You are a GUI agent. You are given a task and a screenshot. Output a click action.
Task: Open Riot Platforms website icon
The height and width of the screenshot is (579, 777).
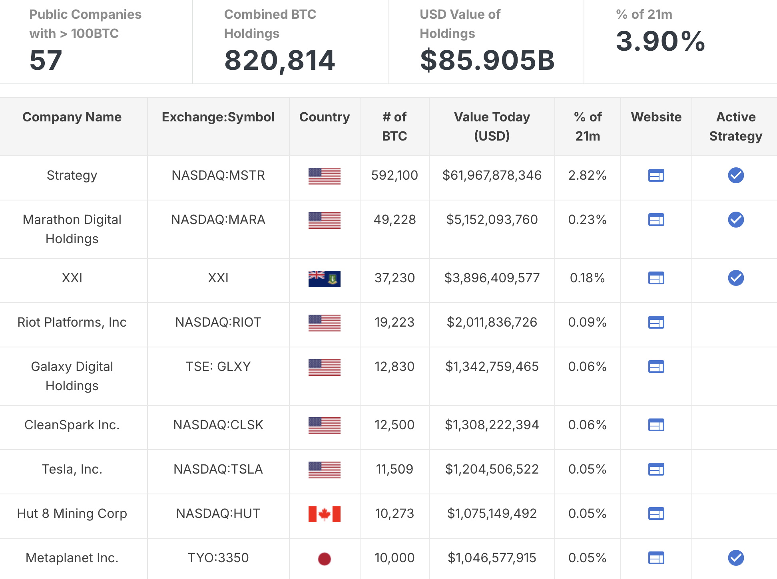coord(656,322)
